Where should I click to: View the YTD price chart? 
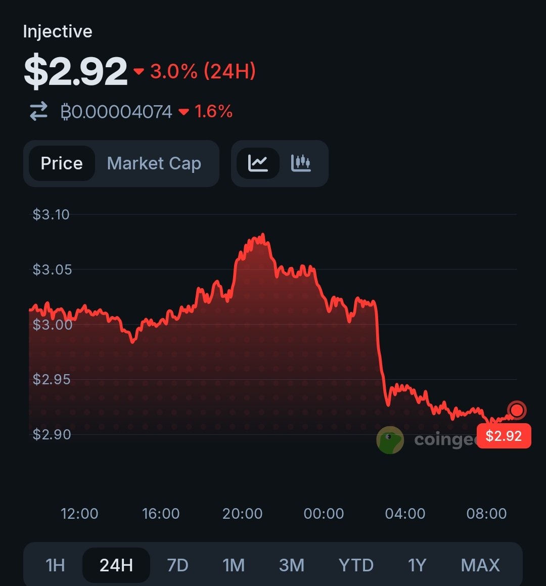356,565
